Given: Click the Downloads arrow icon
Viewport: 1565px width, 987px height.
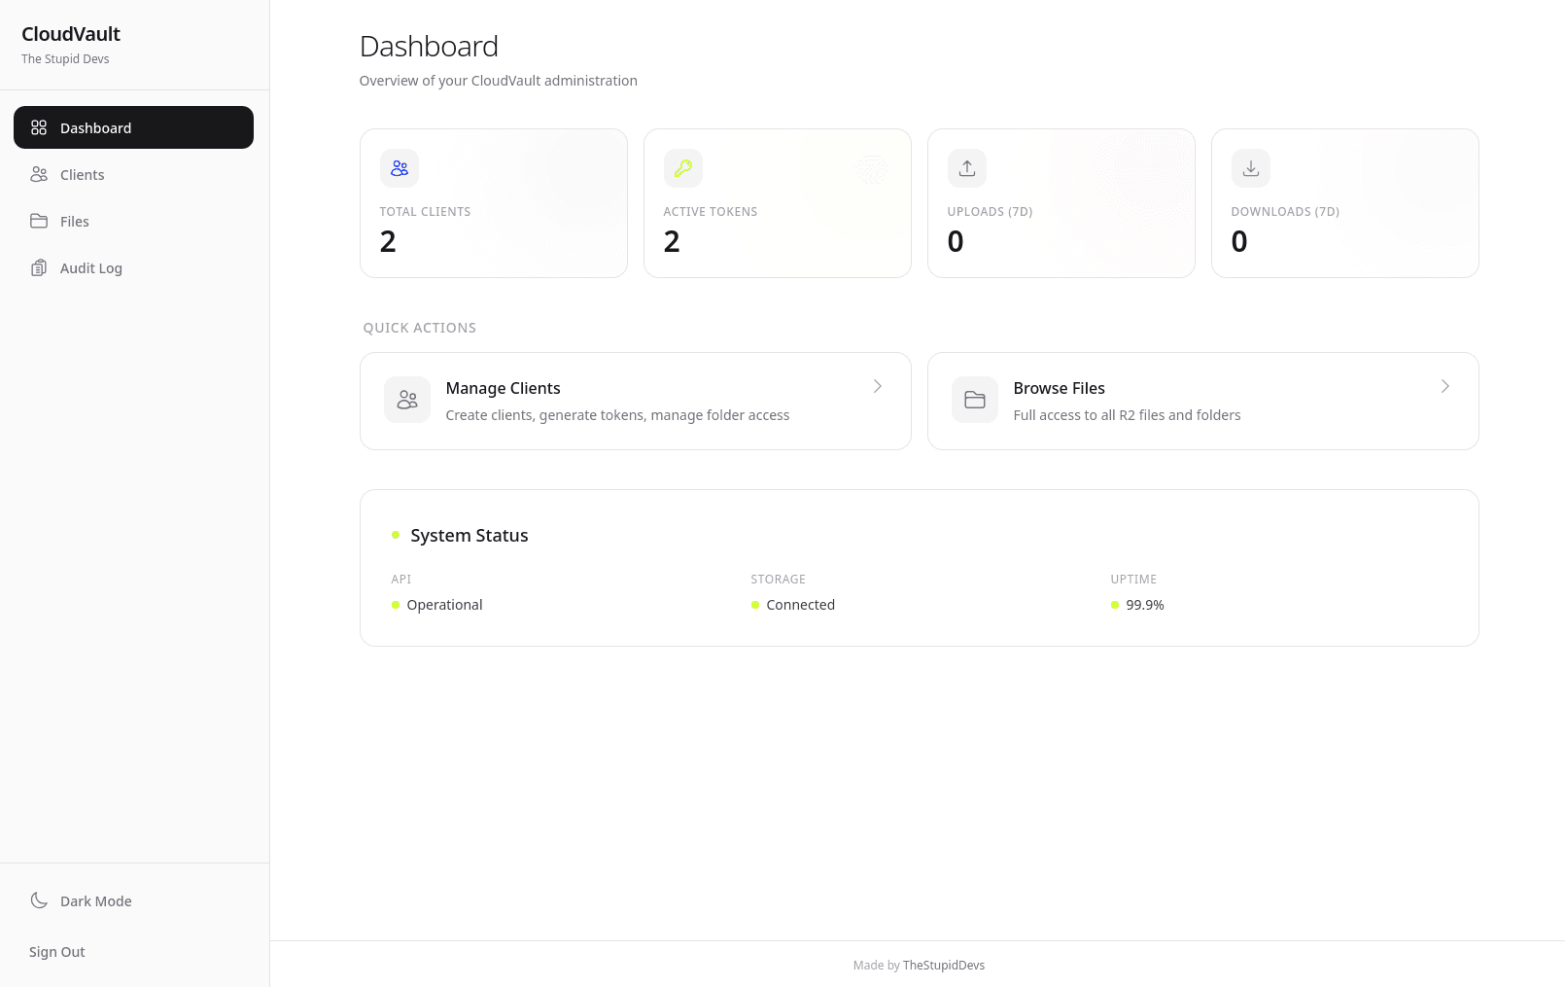Looking at the screenshot, I should pyautogui.click(x=1251, y=168).
